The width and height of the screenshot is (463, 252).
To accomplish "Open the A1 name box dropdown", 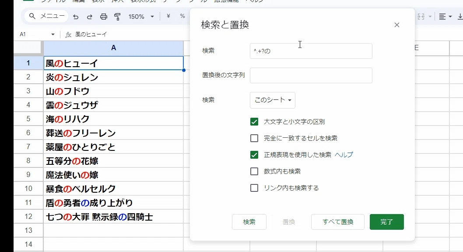I will point(53,34).
